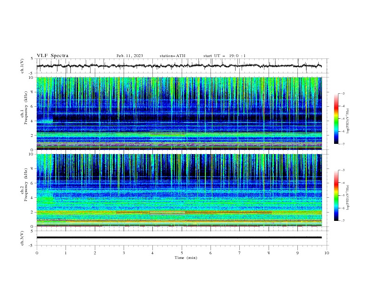Image resolution: width=368 pixels, height=284 pixels.
Task: Click time-axis tick label "6"
Action: pos(210,253)
